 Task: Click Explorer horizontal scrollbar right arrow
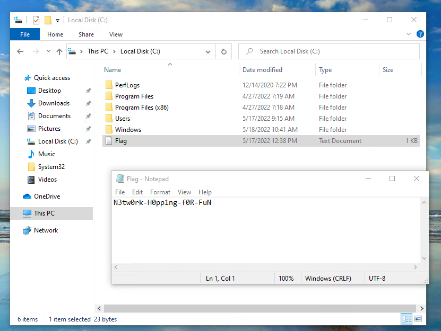pyautogui.click(x=421, y=308)
